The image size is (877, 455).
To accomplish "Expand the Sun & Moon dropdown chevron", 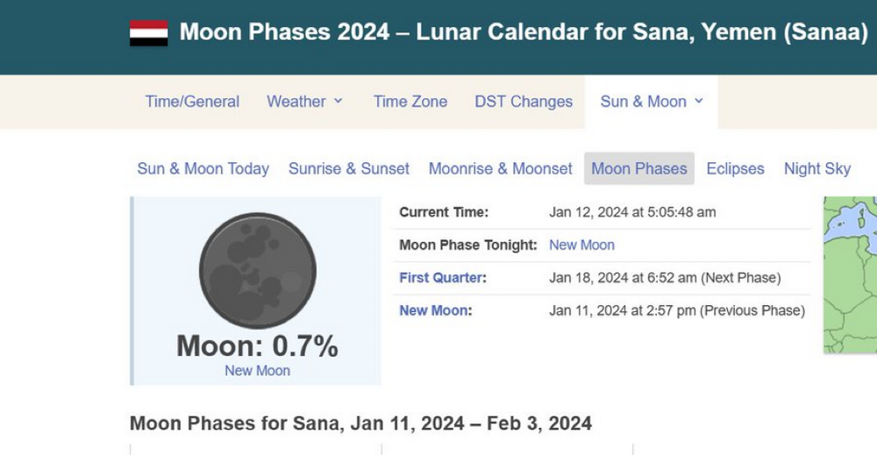I will (x=699, y=102).
